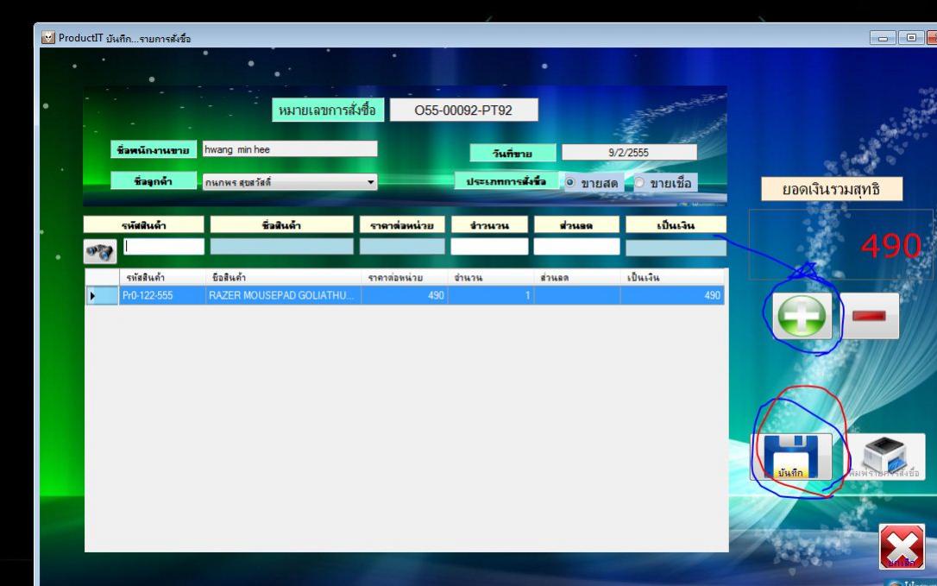
Task: Select cell Pr0-122-555 in the grid
Action: [162, 295]
